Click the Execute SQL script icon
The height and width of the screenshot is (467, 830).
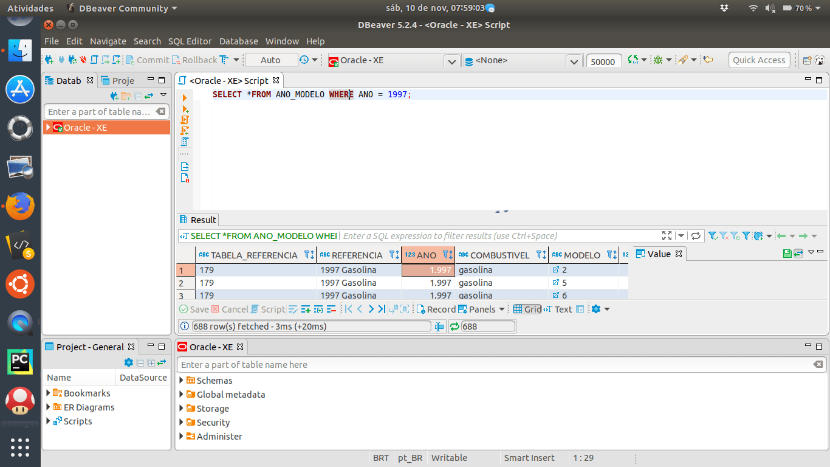(x=185, y=120)
